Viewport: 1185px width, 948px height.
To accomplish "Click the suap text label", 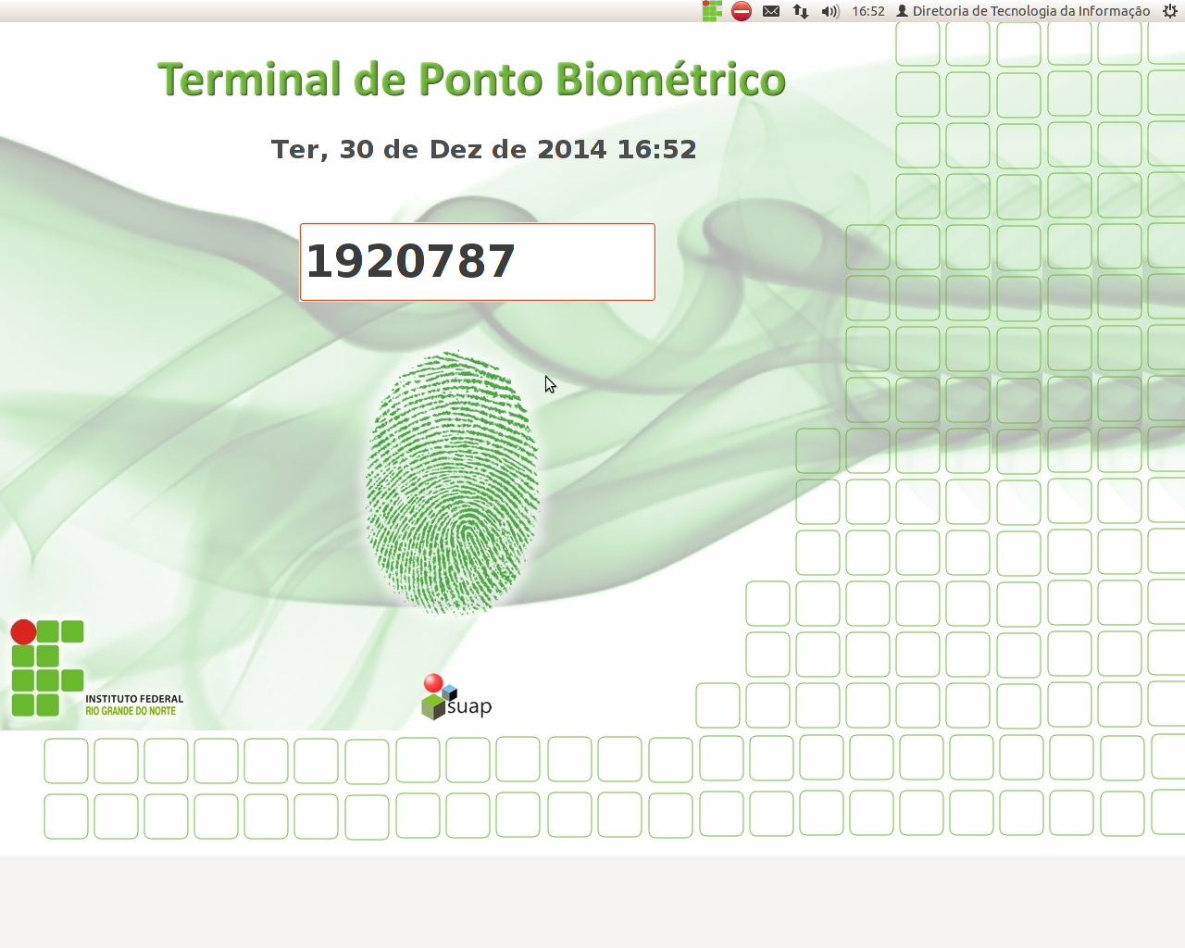I will click(469, 706).
